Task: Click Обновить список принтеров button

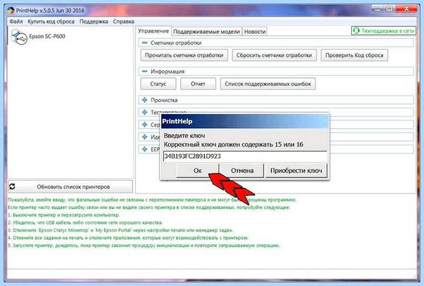Action: 70,187
